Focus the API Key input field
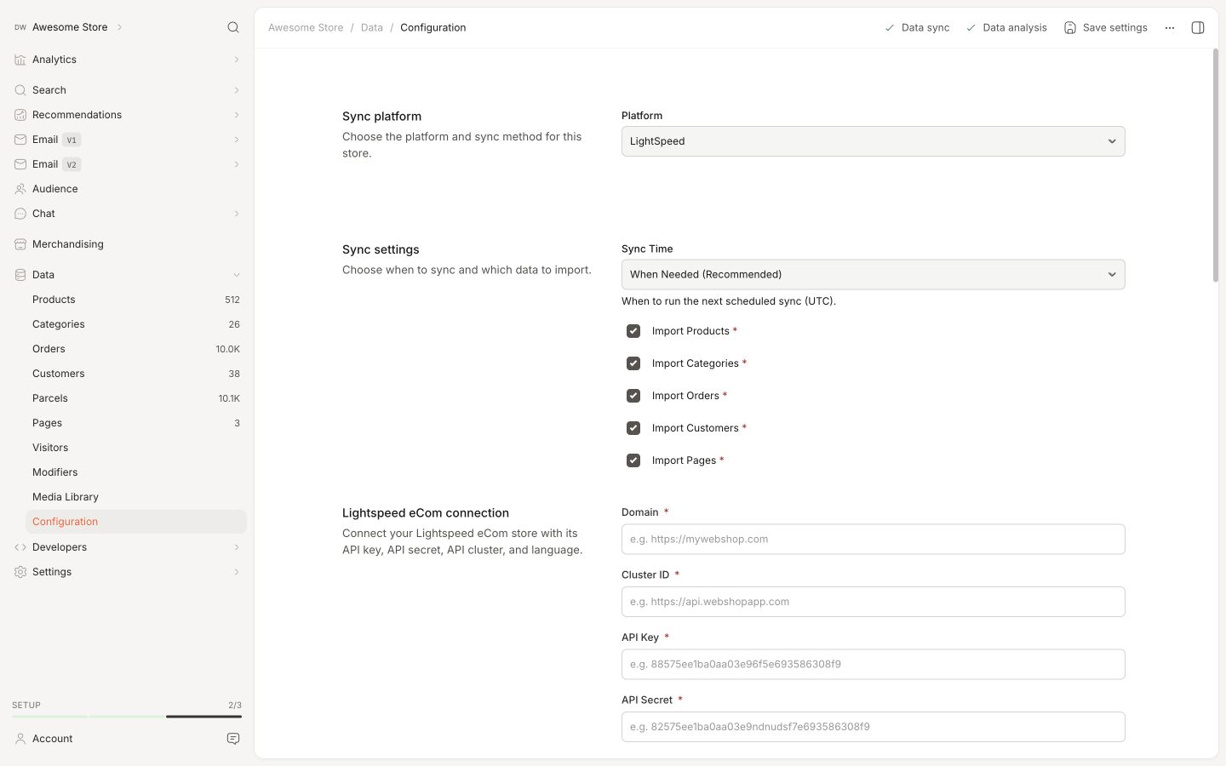1226x766 pixels. click(x=873, y=665)
